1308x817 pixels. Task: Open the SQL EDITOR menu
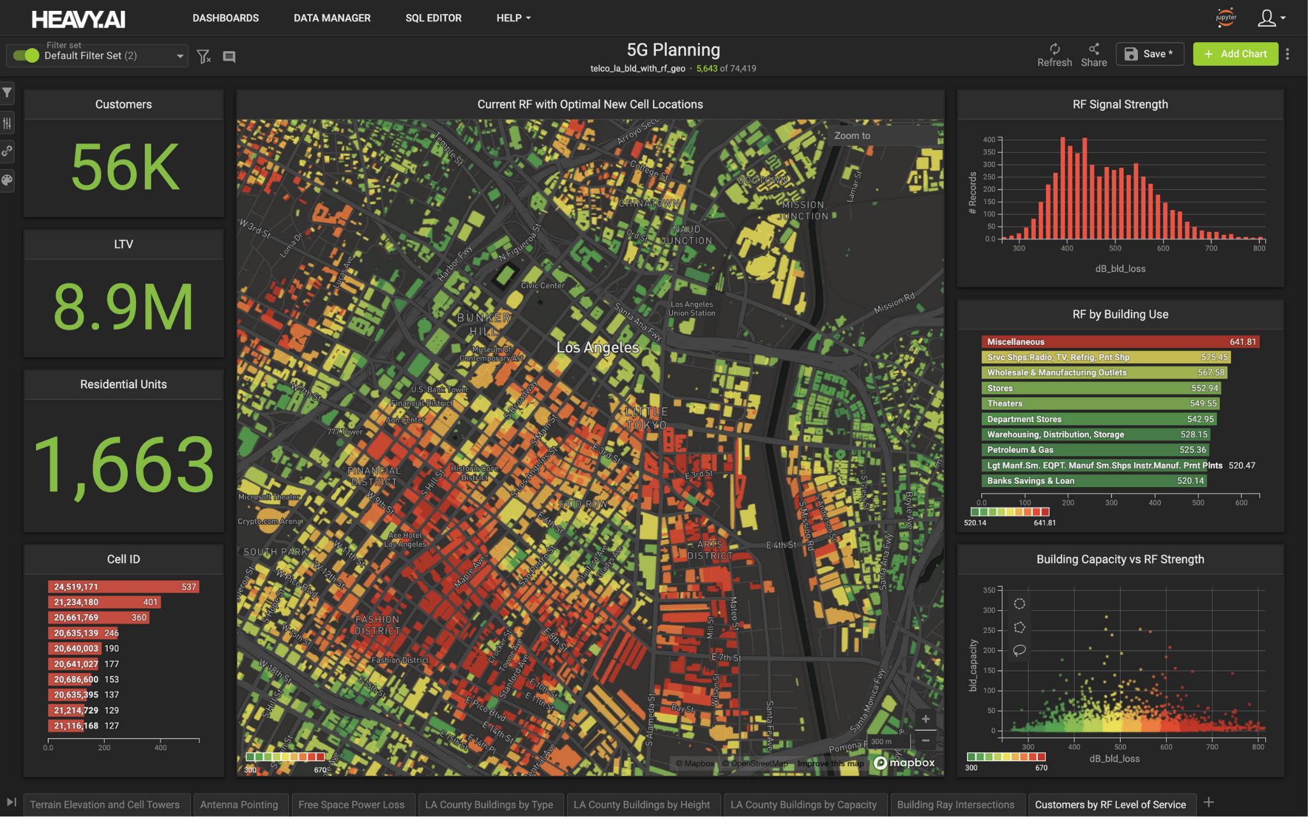coord(433,18)
